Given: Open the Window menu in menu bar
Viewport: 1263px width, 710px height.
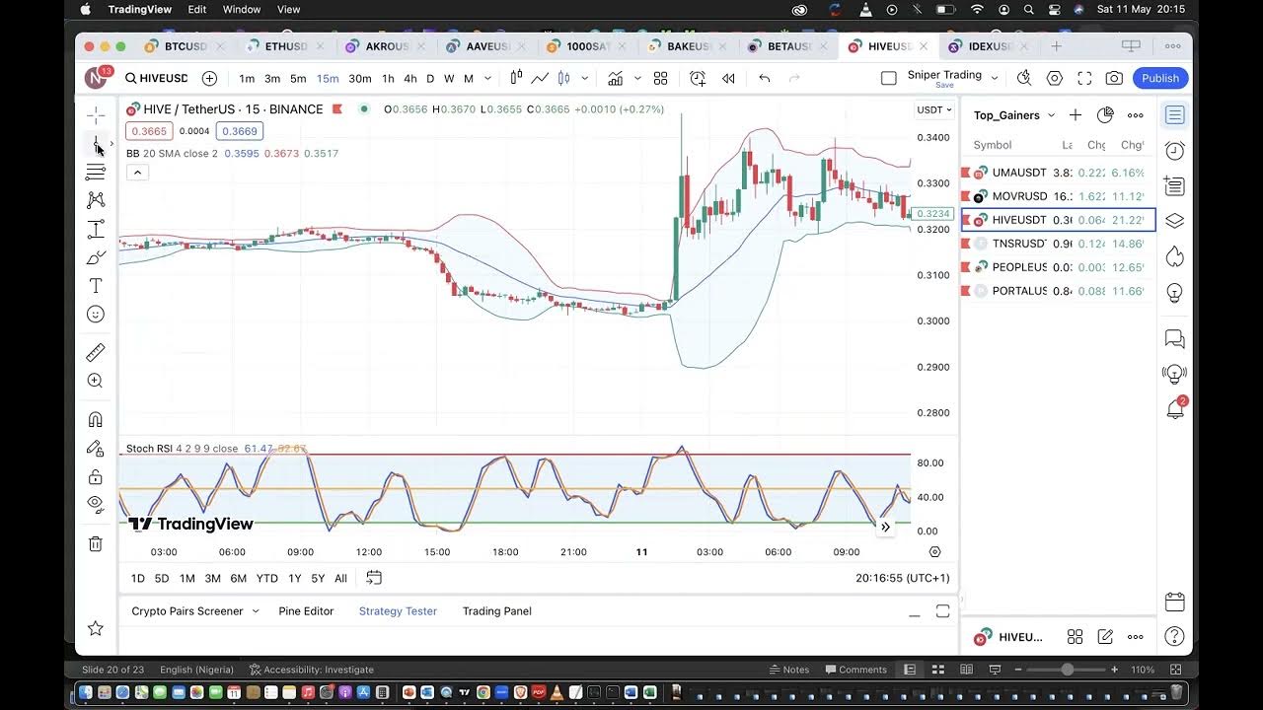Looking at the screenshot, I should coord(242,9).
